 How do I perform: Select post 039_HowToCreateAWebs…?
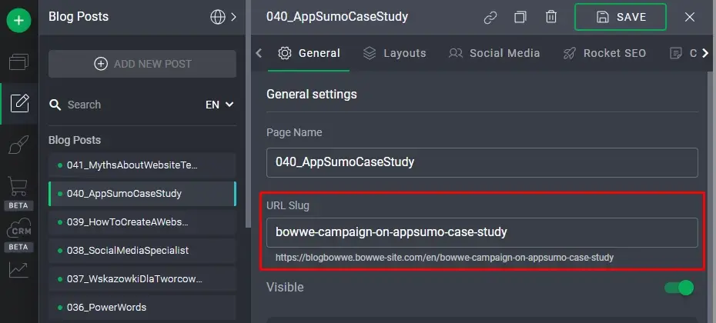[x=142, y=222]
